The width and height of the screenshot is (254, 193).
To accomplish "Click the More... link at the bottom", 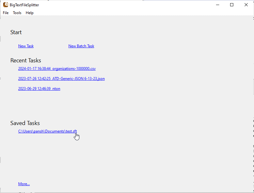I will coord(24,184).
